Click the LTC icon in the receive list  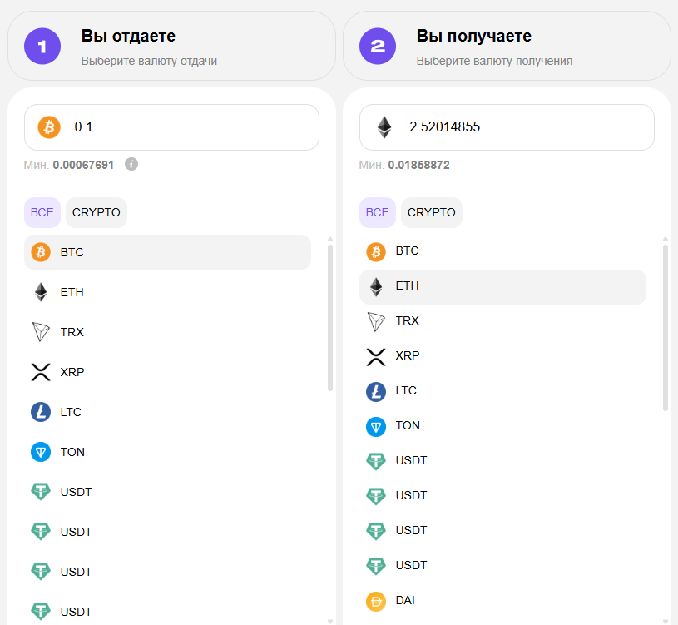(x=376, y=392)
